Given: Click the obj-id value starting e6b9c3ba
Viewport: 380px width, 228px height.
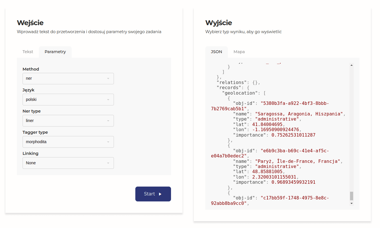Looking at the screenshot, I should click(x=270, y=153).
